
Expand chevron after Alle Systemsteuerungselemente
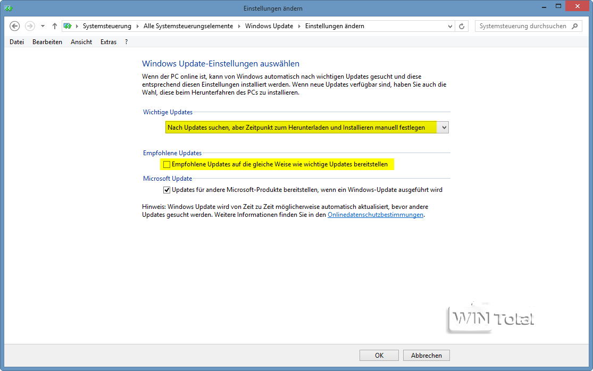(239, 26)
